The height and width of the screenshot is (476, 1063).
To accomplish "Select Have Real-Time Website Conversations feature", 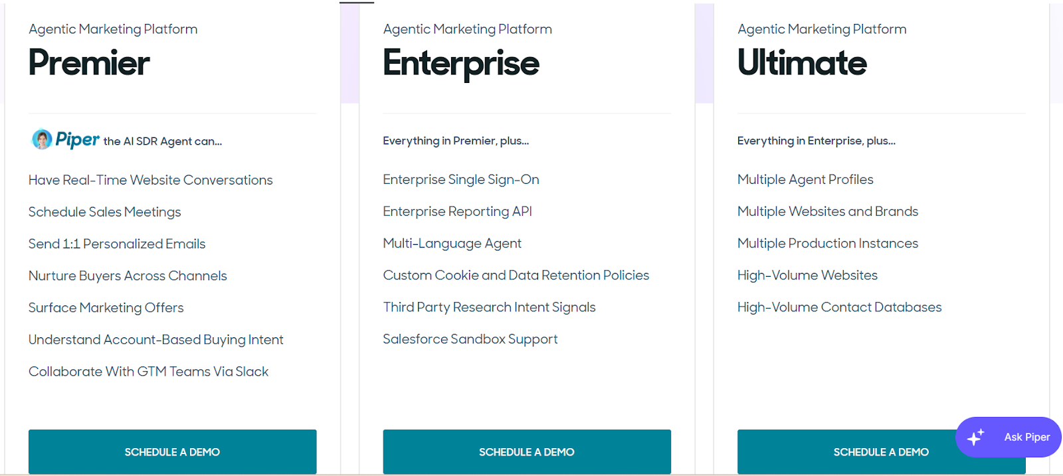I will [x=150, y=179].
